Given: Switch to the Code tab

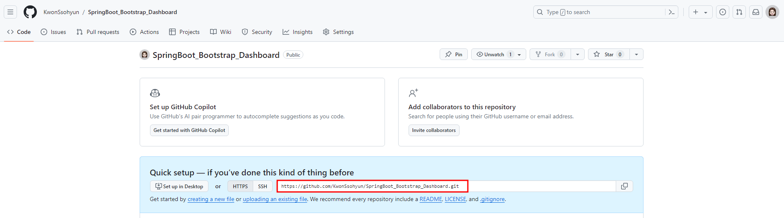Looking at the screenshot, I should point(19,32).
